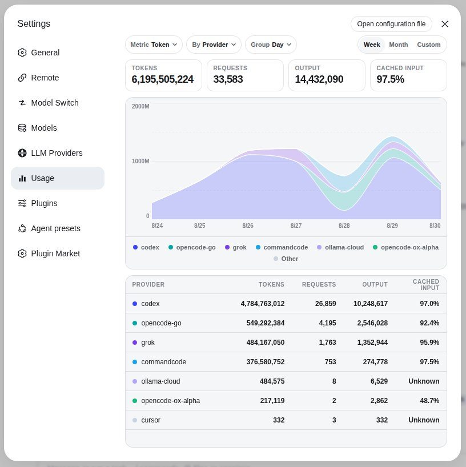This screenshot has height=467, width=466.
Task: Click the 8/28 date on chart axis
Action: (x=344, y=226)
